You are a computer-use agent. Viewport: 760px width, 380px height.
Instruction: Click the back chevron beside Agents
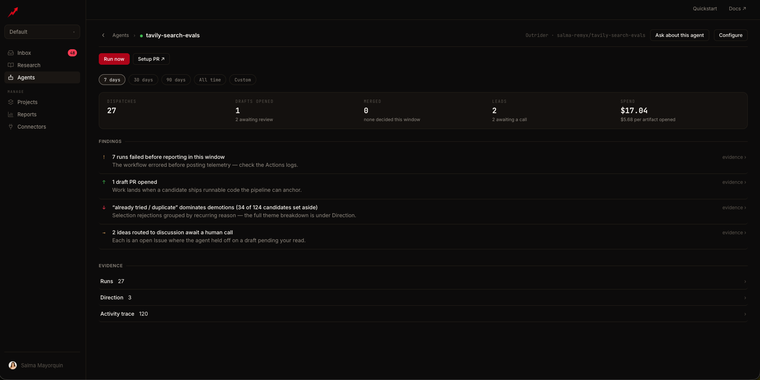pyautogui.click(x=103, y=35)
